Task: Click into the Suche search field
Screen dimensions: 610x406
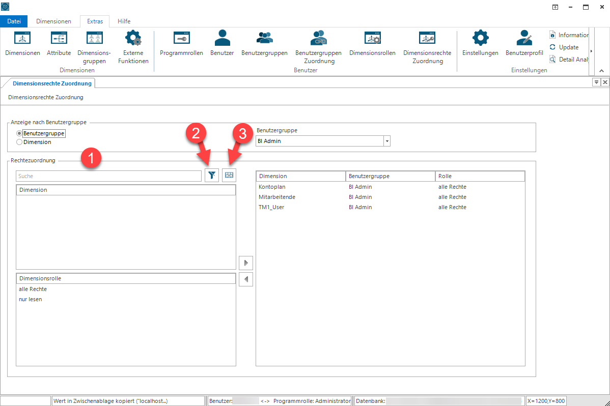Action: tap(108, 176)
